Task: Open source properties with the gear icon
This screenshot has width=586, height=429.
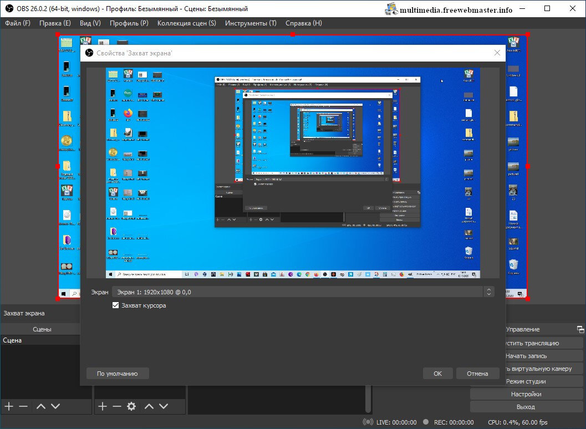Action: pos(131,406)
